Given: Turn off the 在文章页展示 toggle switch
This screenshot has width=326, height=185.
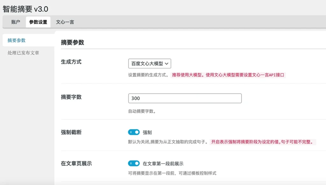Looking at the screenshot, I should 134,163.
